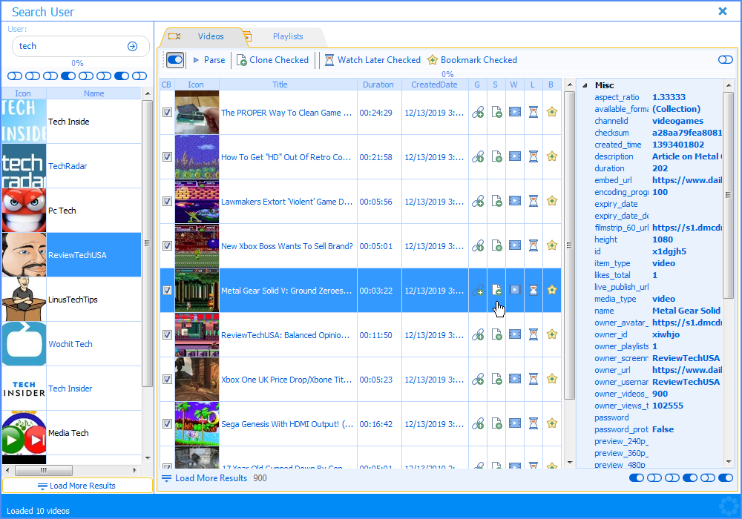Screen dimensions: 742x519
Task: Click the Pc Tech user avatar
Action: coord(24,211)
